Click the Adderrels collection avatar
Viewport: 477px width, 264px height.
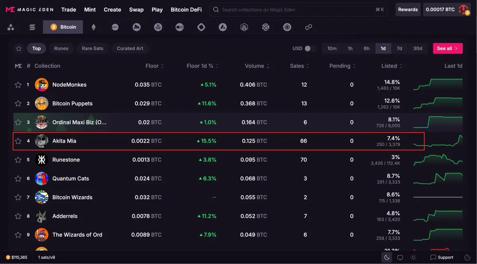(x=41, y=216)
